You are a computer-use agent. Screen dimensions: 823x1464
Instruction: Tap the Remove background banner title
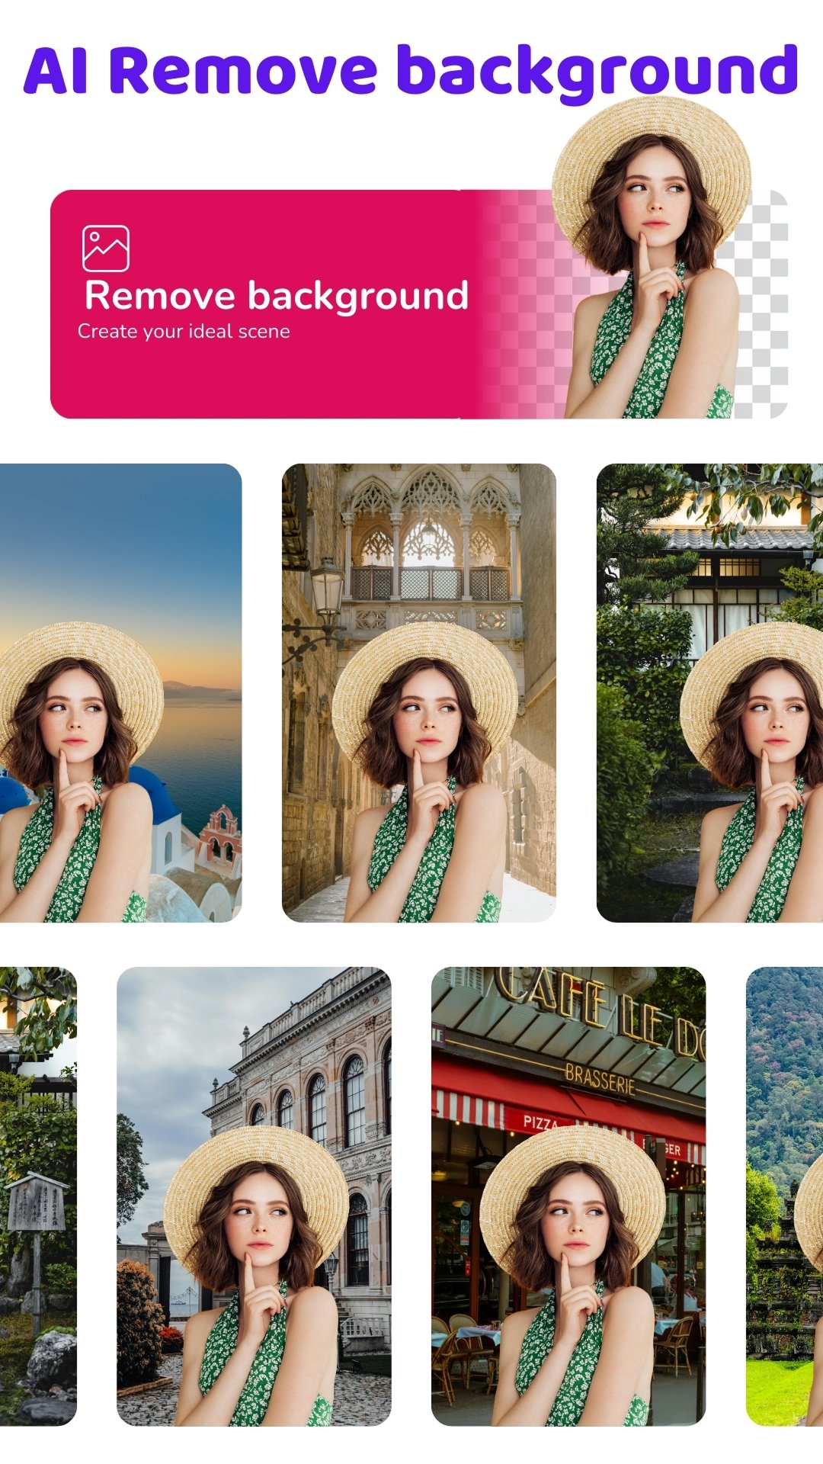pyautogui.click(x=276, y=296)
